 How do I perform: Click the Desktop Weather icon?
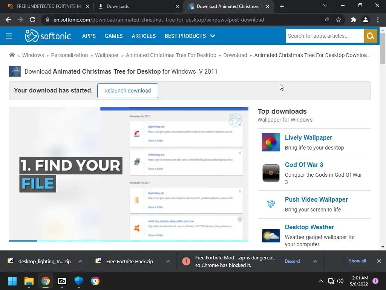coord(271,236)
